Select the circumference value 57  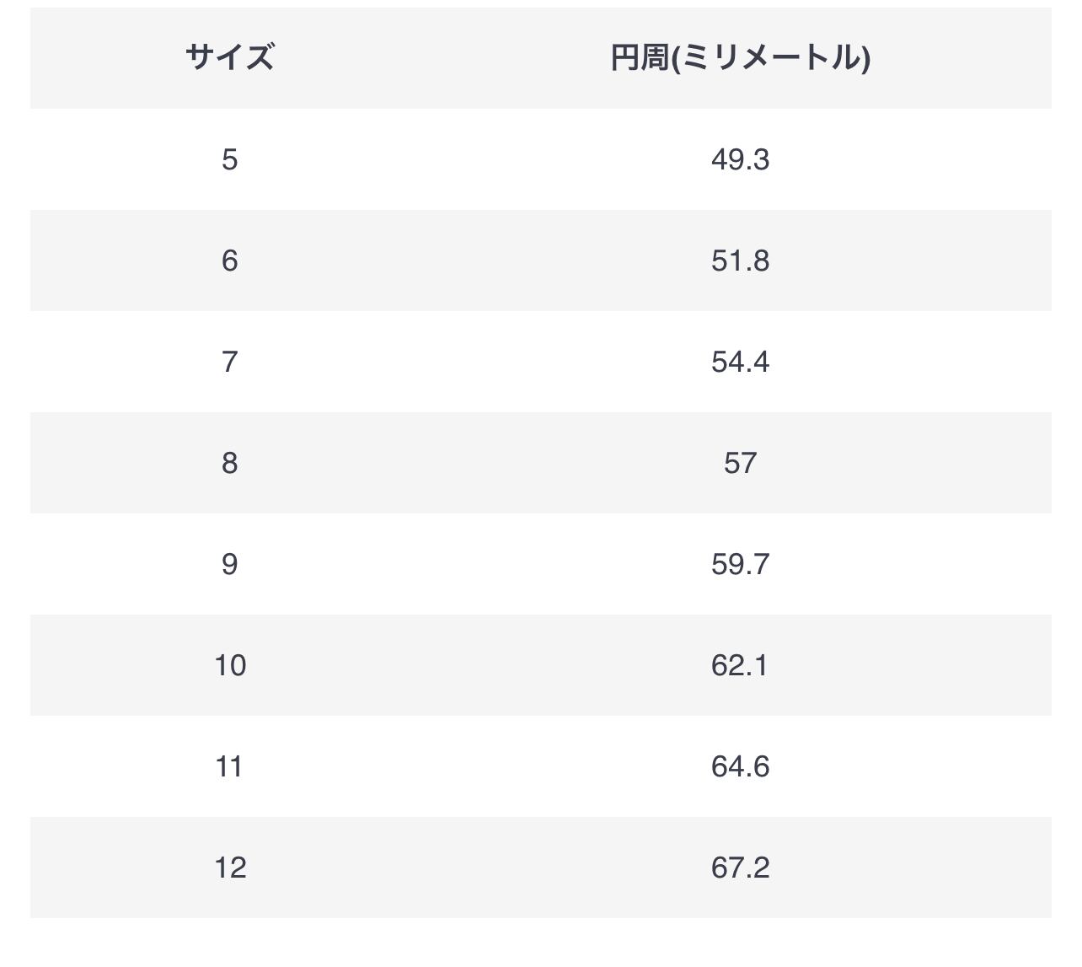click(740, 463)
